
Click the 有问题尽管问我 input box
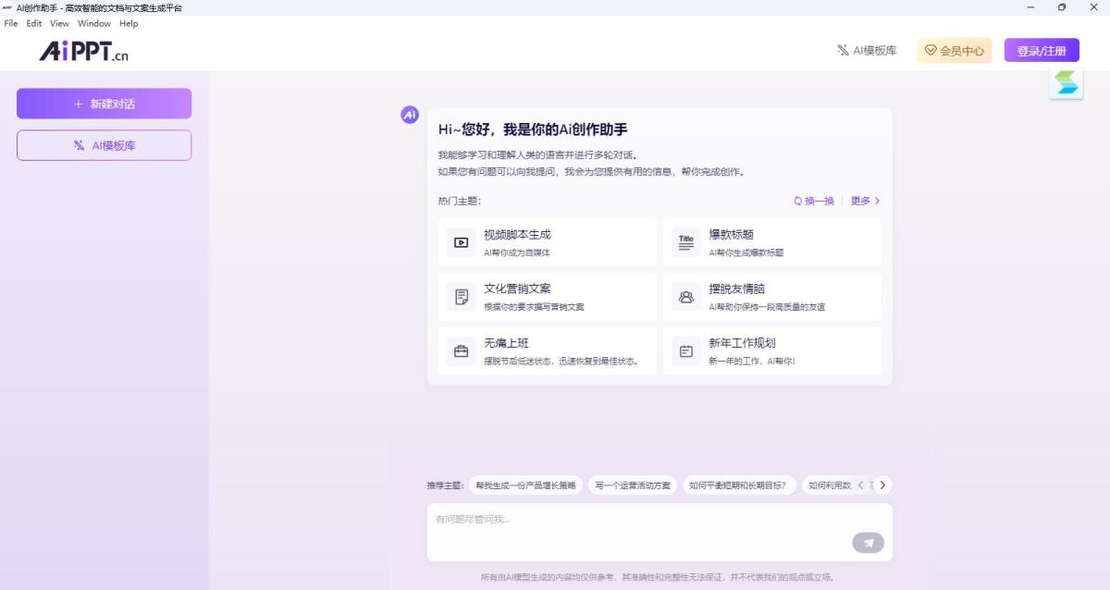point(638,521)
